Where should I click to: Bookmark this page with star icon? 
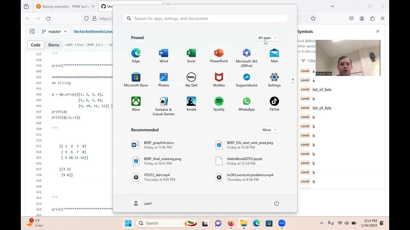(313, 19)
